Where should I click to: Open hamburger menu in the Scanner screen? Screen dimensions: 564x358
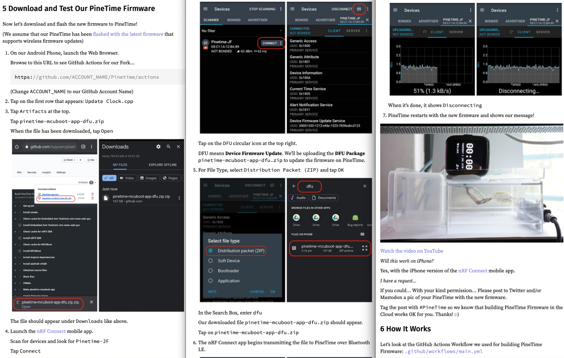pos(206,9)
